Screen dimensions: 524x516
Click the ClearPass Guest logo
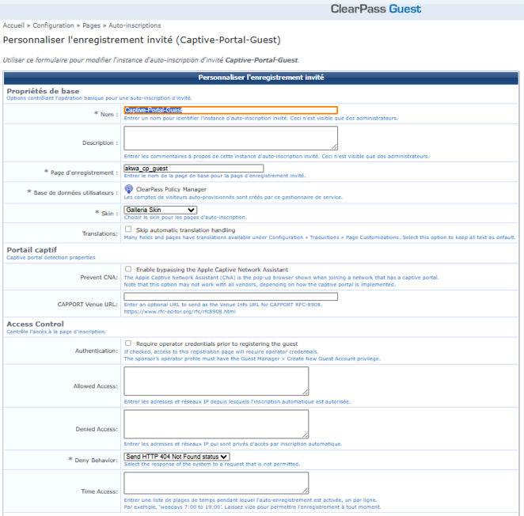point(376,9)
